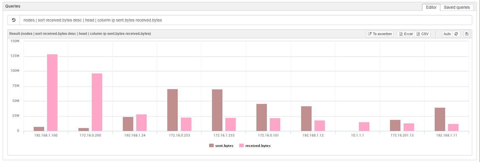480x162 pixels.
Task: Click sent.bytes bar for 172.16.0.253
Action: [172, 110]
